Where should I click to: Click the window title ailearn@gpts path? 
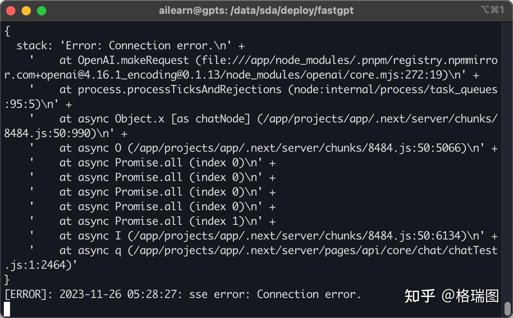pyautogui.click(x=256, y=11)
